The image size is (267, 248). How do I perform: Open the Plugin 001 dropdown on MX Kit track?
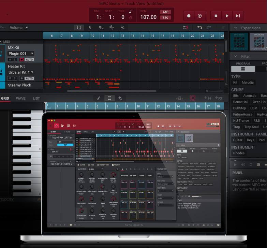[x=21, y=54]
